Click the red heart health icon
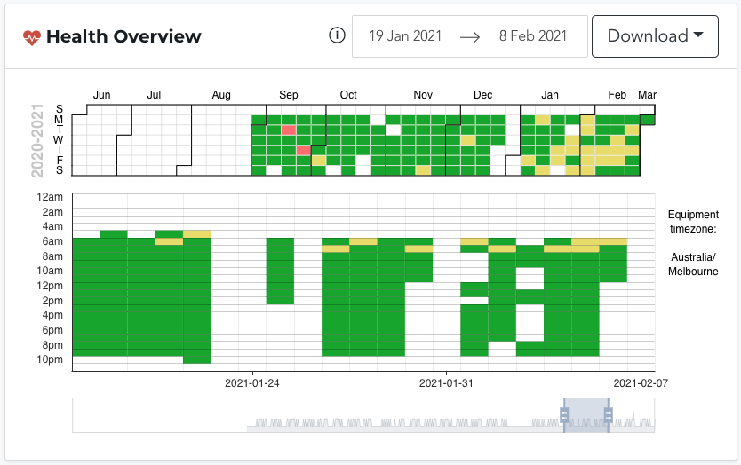 click(32, 37)
